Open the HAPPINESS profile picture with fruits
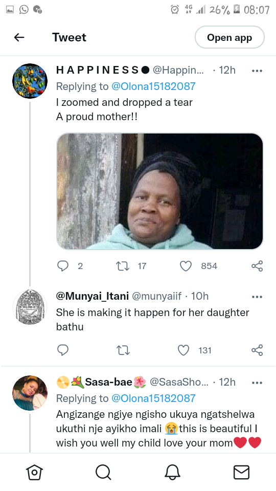The height and width of the screenshot is (491, 276). click(x=30, y=81)
